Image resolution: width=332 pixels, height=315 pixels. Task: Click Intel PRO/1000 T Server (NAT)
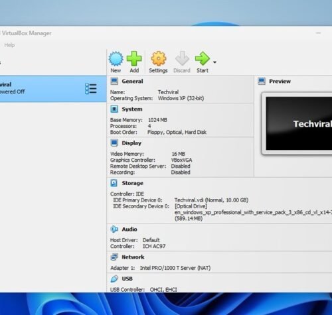[x=175, y=268]
